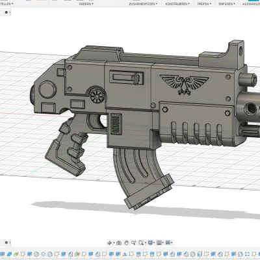Open the ZUSAMMENFÜGEN menu
Image resolution: width=260 pixels, height=260 pixels.
pyautogui.click(x=143, y=4)
